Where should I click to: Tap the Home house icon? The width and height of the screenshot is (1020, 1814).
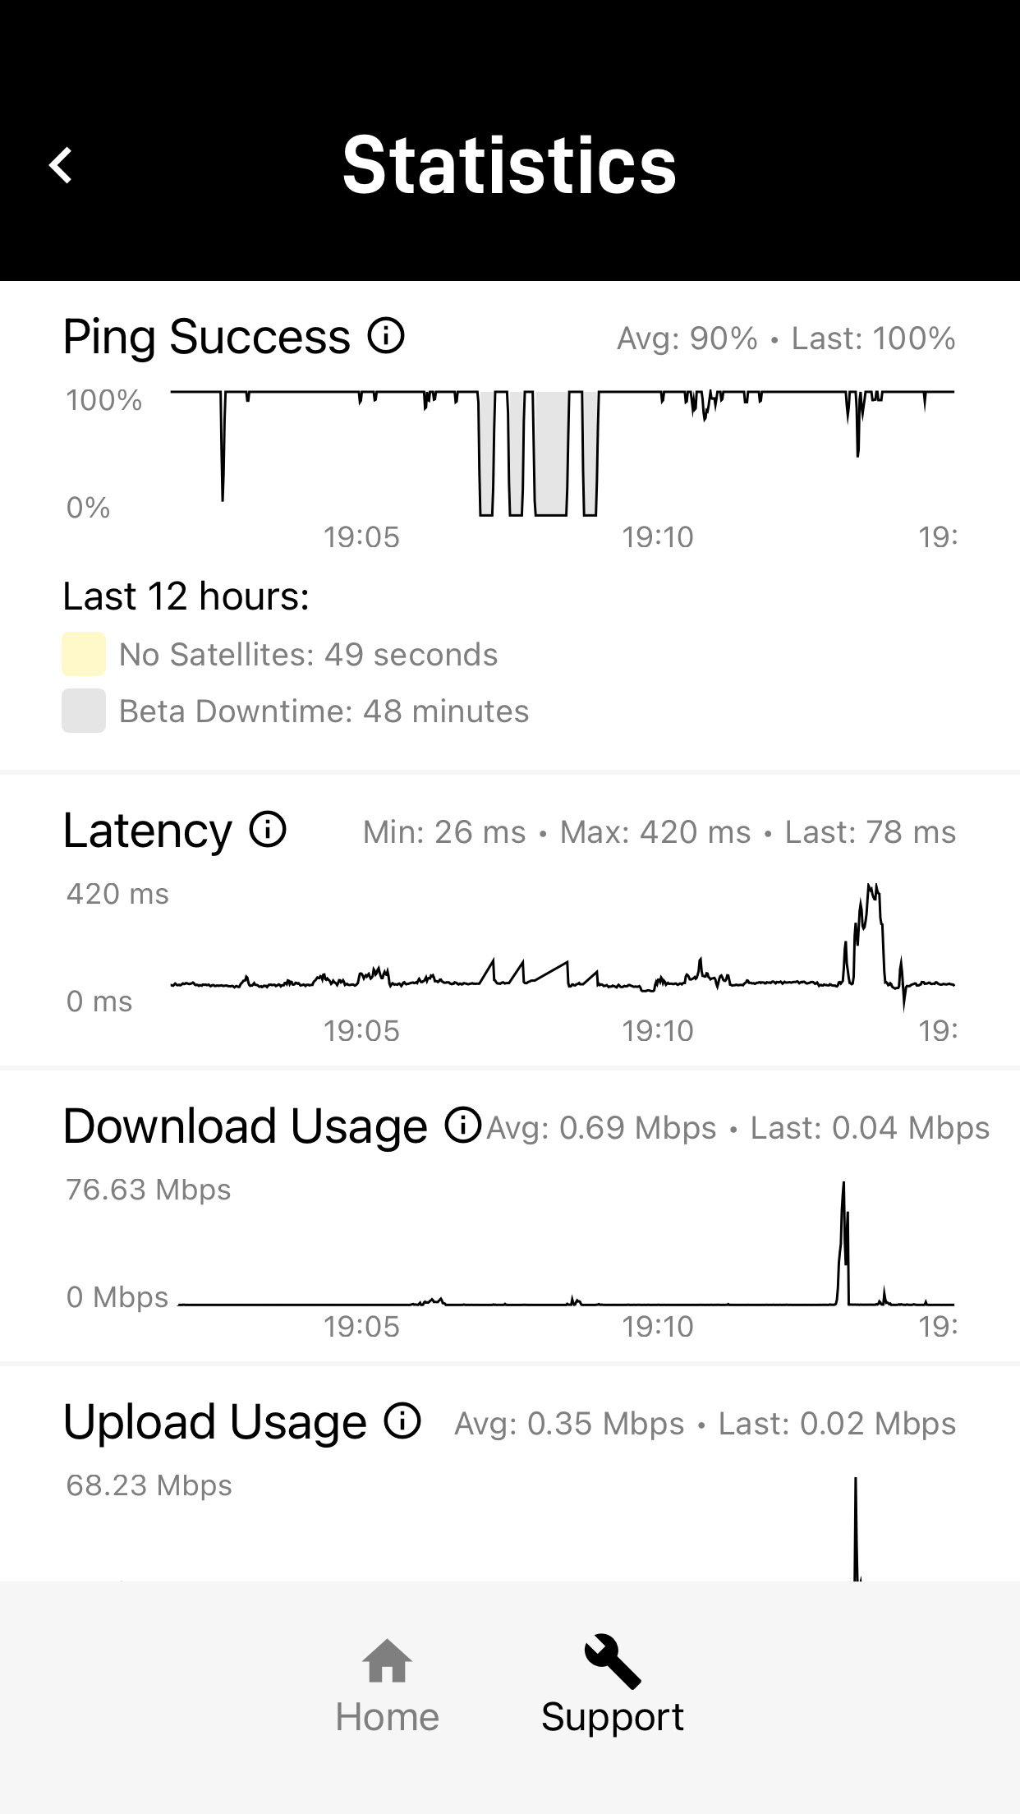(387, 1660)
